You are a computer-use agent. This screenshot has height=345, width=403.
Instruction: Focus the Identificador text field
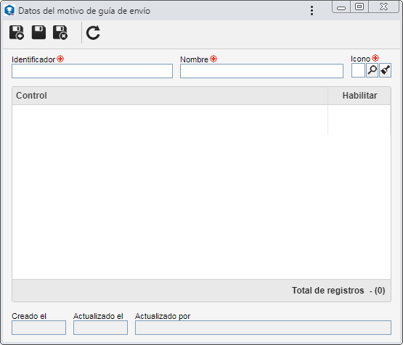click(x=92, y=71)
